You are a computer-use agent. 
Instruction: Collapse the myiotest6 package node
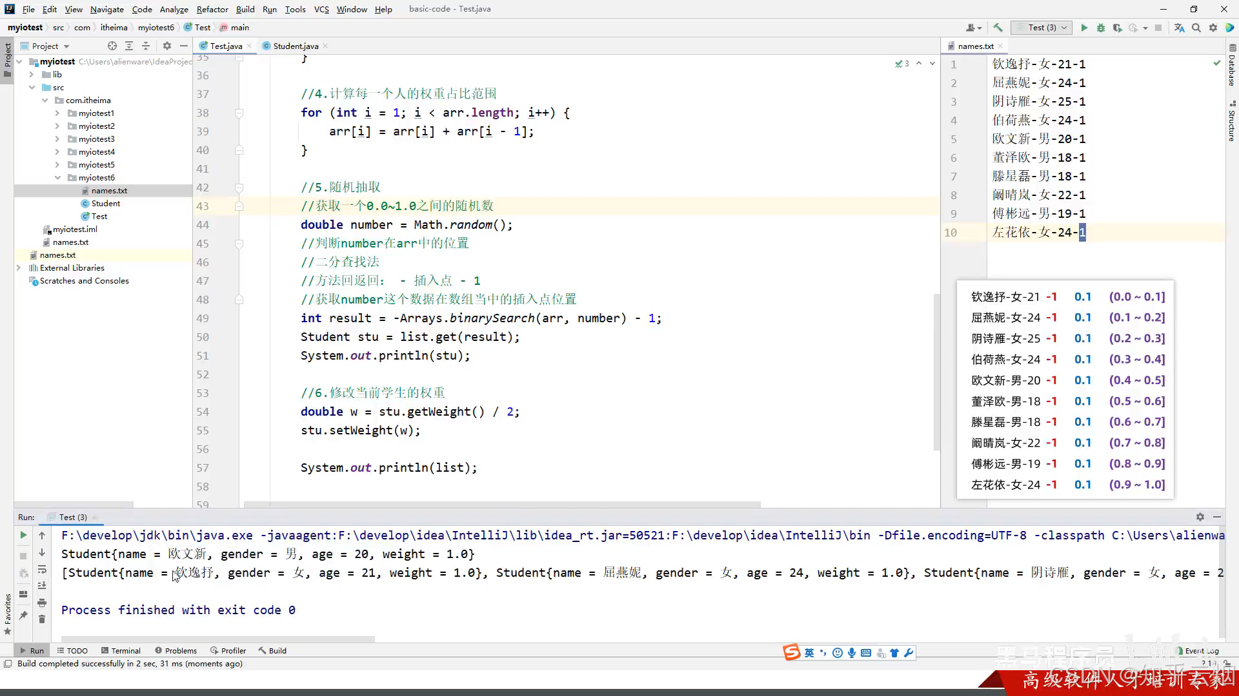57,178
